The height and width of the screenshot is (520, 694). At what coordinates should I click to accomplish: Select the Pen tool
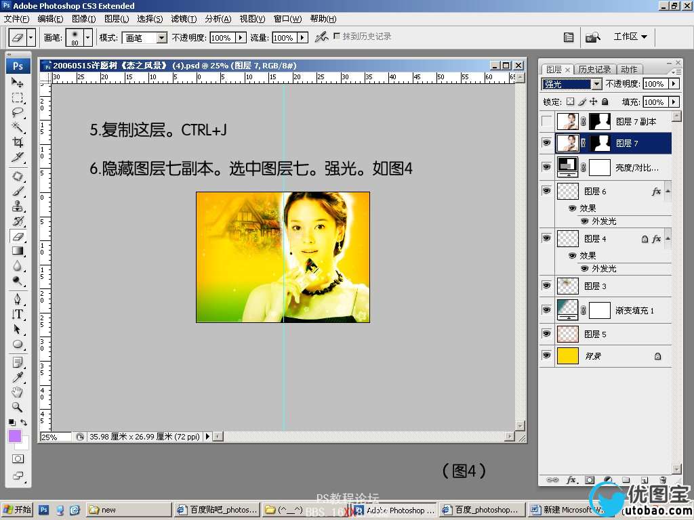pyautogui.click(x=17, y=299)
